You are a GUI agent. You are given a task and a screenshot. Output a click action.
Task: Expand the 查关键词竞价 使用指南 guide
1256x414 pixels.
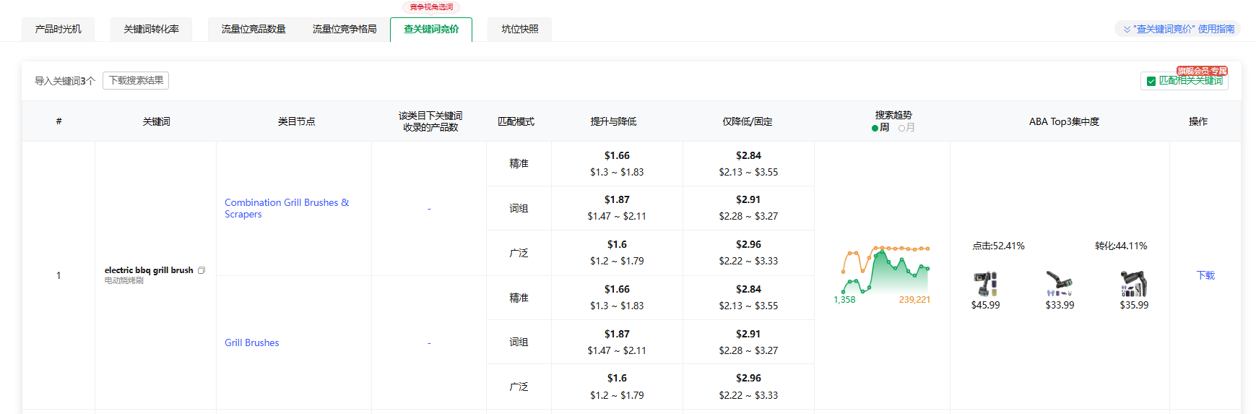click(1177, 29)
